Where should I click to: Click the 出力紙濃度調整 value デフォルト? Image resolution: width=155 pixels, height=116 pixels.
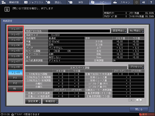(66, 60)
